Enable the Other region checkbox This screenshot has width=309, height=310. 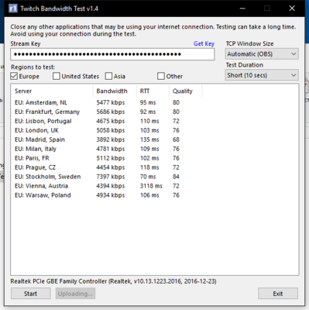[x=161, y=76]
